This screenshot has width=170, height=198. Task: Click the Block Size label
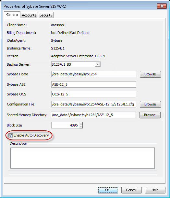[14, 125]
